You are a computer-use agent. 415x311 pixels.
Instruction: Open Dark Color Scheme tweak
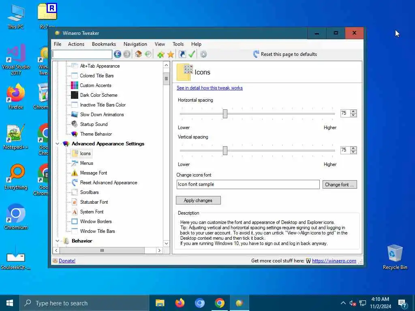click(98, 95)
